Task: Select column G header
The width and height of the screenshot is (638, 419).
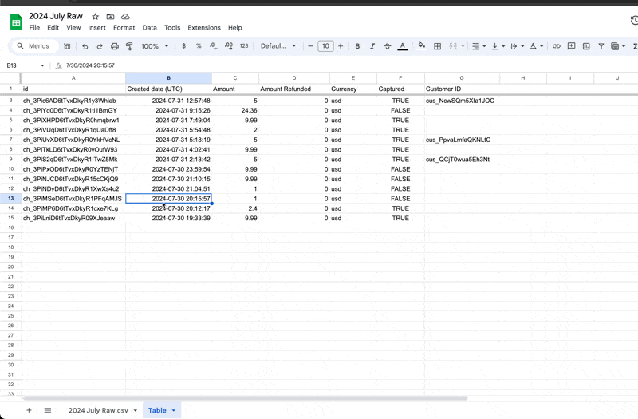Action: click(462, 77)
